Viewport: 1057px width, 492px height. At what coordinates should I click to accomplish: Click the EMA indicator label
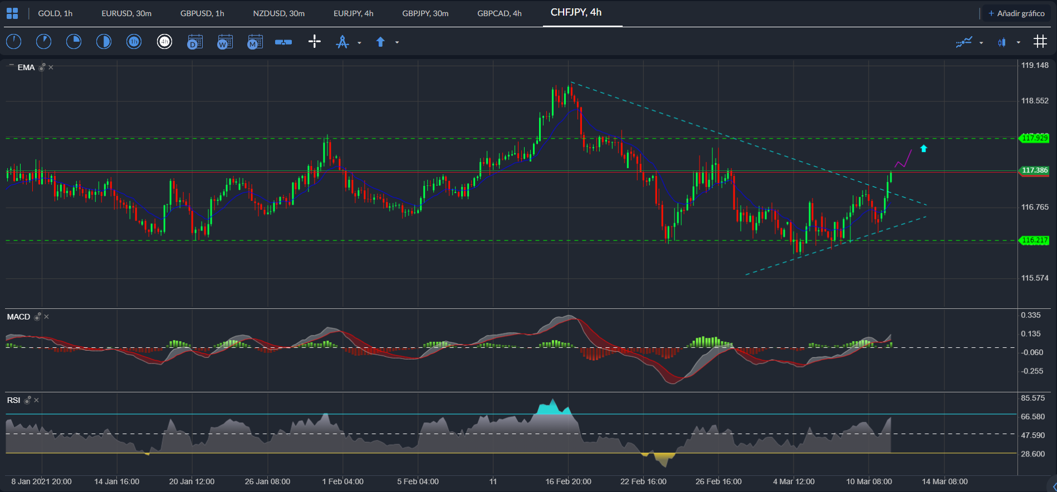(x=26, y=67)
